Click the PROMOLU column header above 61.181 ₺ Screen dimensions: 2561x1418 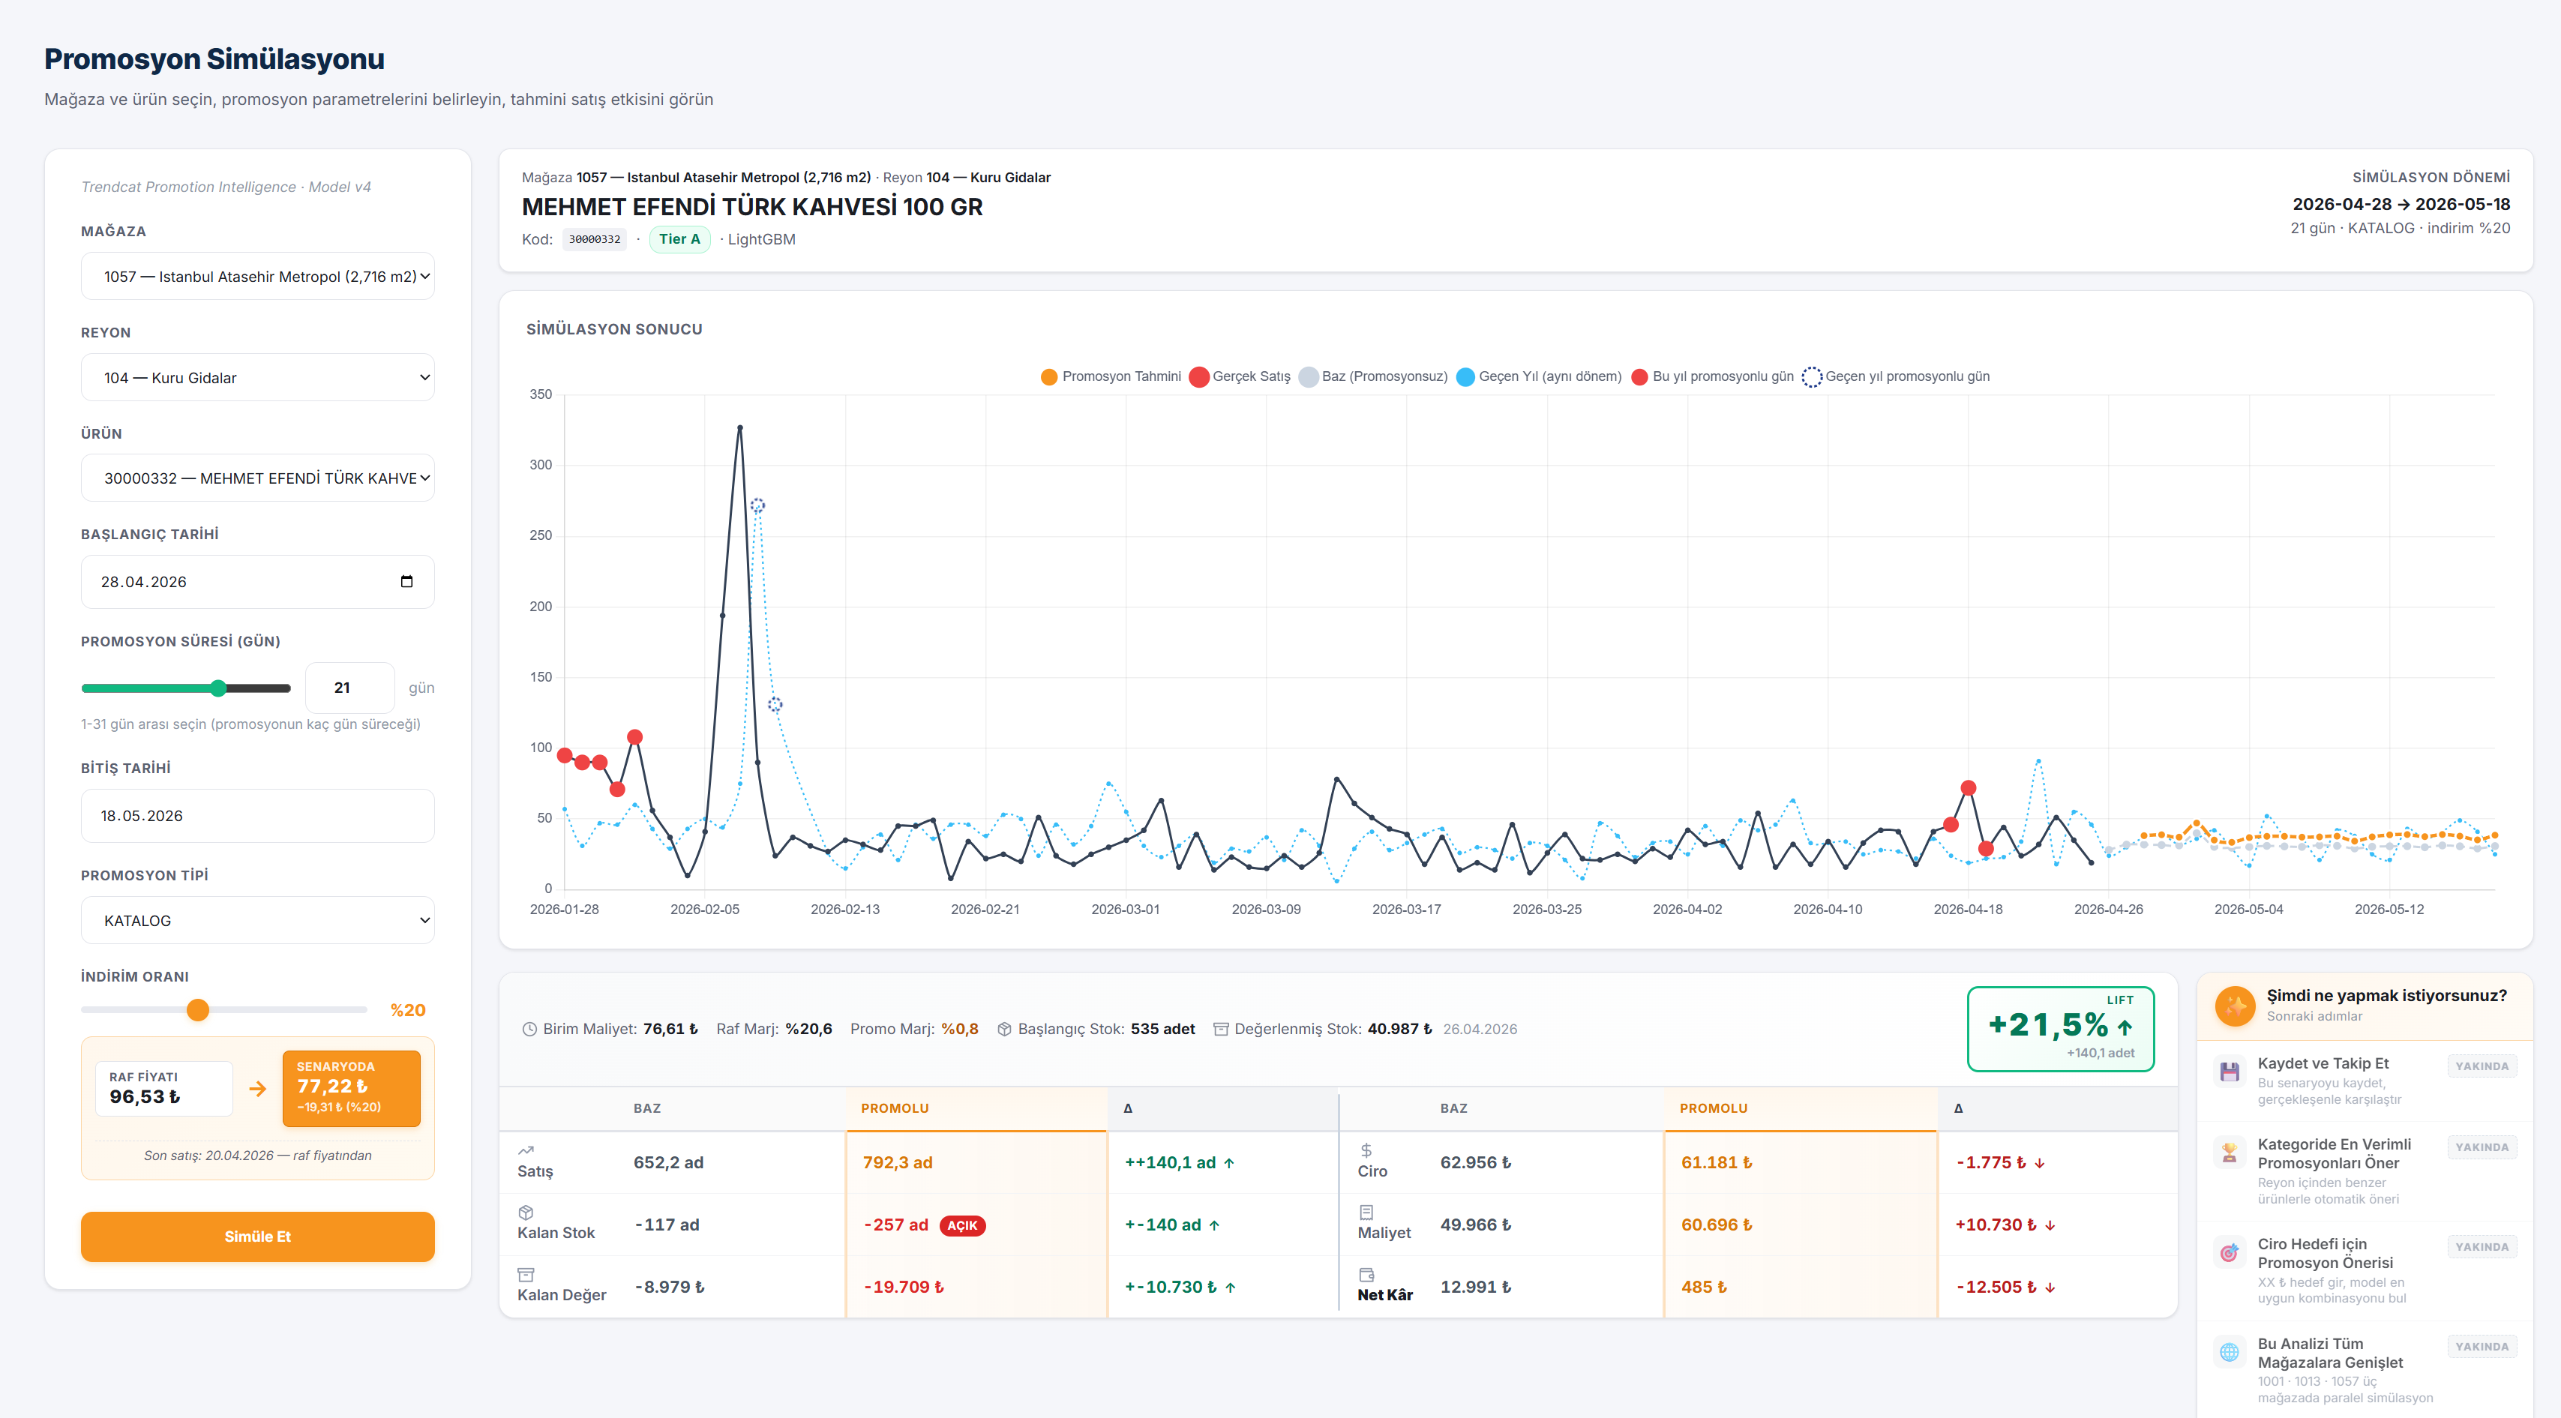click(x=1801, y=1109)
